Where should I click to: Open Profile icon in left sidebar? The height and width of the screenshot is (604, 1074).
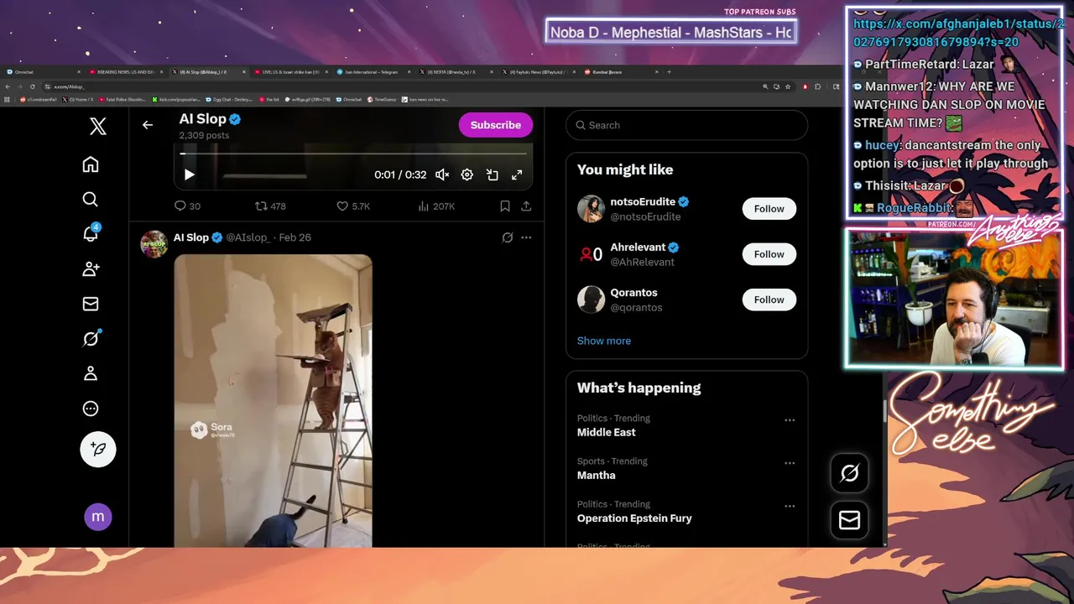point(91,373)
